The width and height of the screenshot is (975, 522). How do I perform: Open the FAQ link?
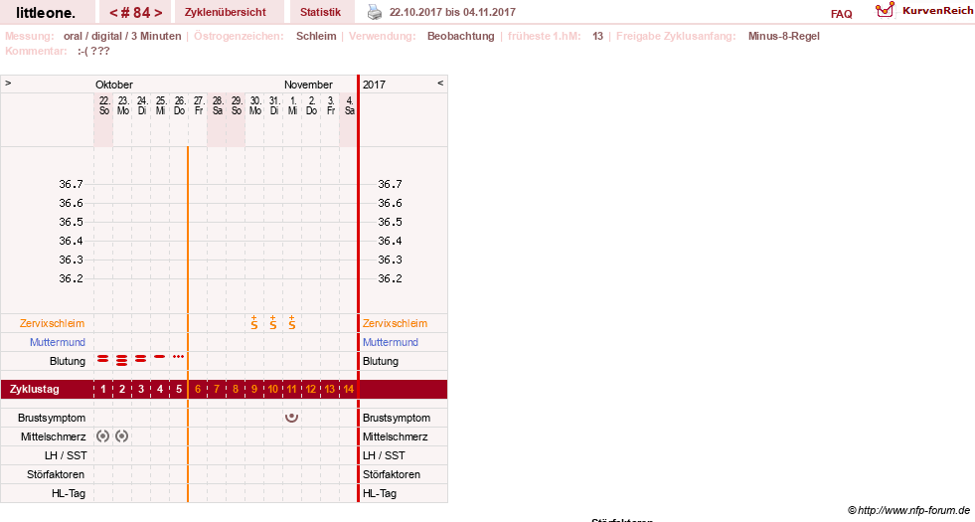coord(841,14)
